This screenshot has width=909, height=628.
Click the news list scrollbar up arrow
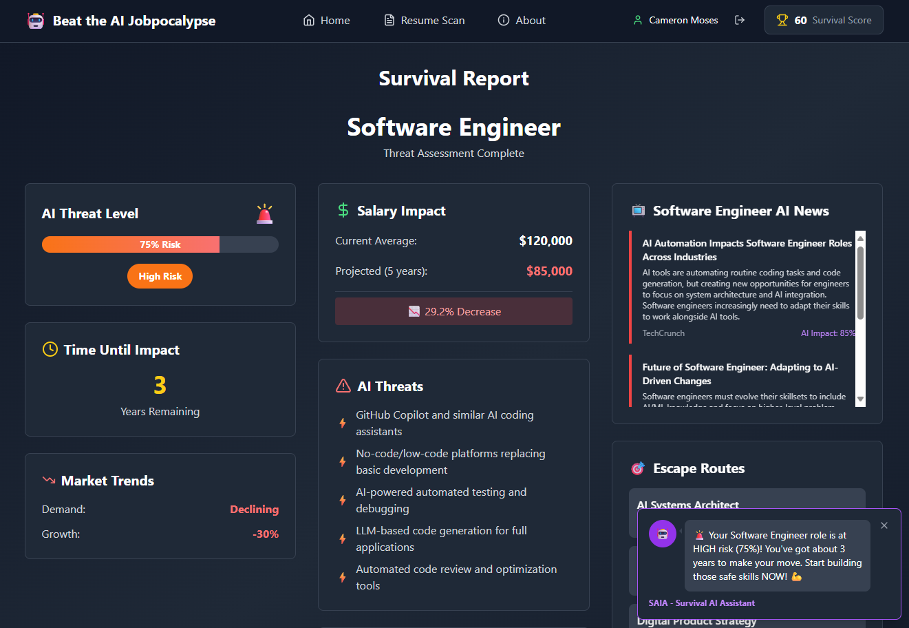(860, 238)
